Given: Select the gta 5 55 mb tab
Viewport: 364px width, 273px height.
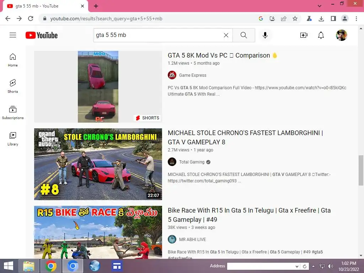Looking at the screenshot, I should pyautogui.click(x=45, y=6).
